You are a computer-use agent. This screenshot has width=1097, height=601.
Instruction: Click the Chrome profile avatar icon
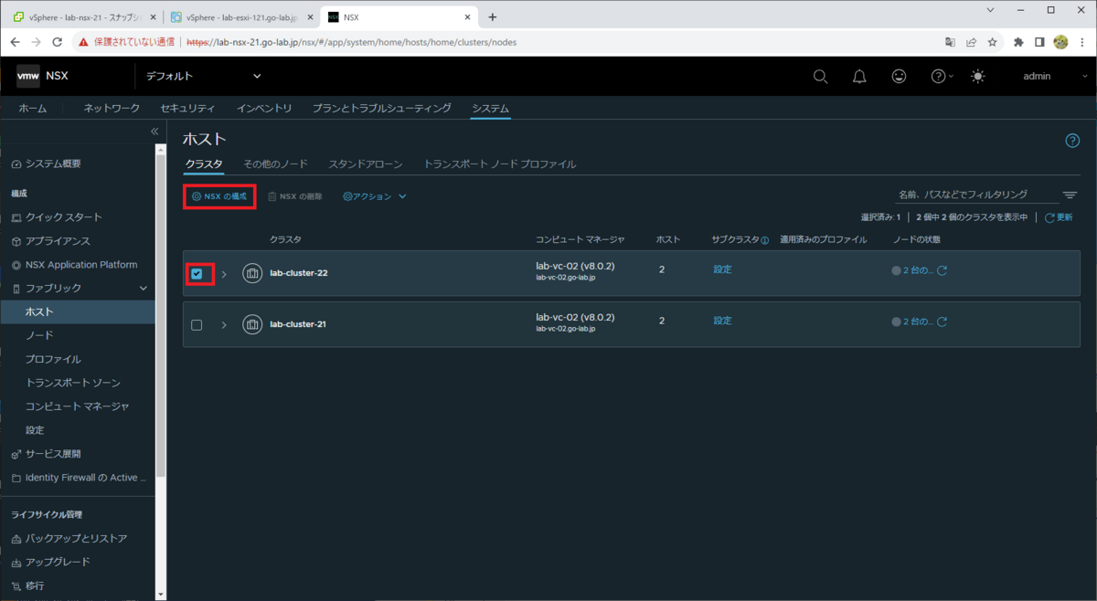(1061, 42)
